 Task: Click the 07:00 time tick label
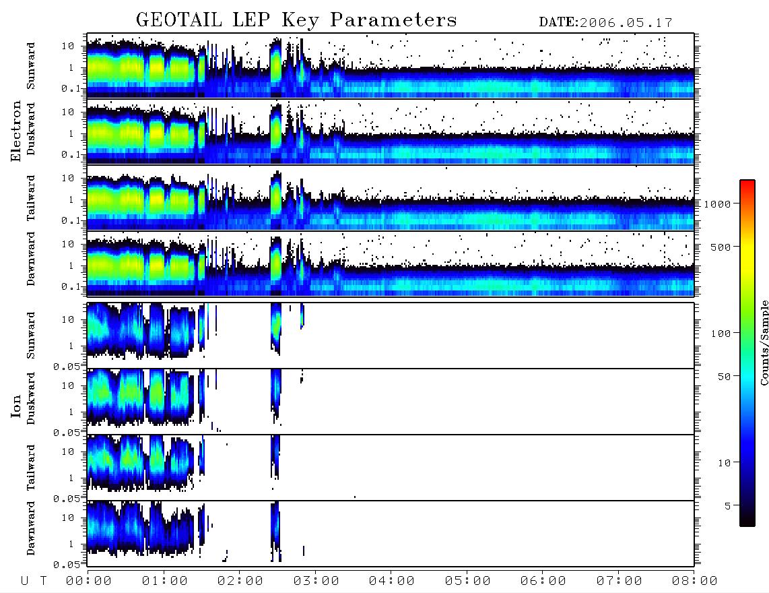coord(620,582)
